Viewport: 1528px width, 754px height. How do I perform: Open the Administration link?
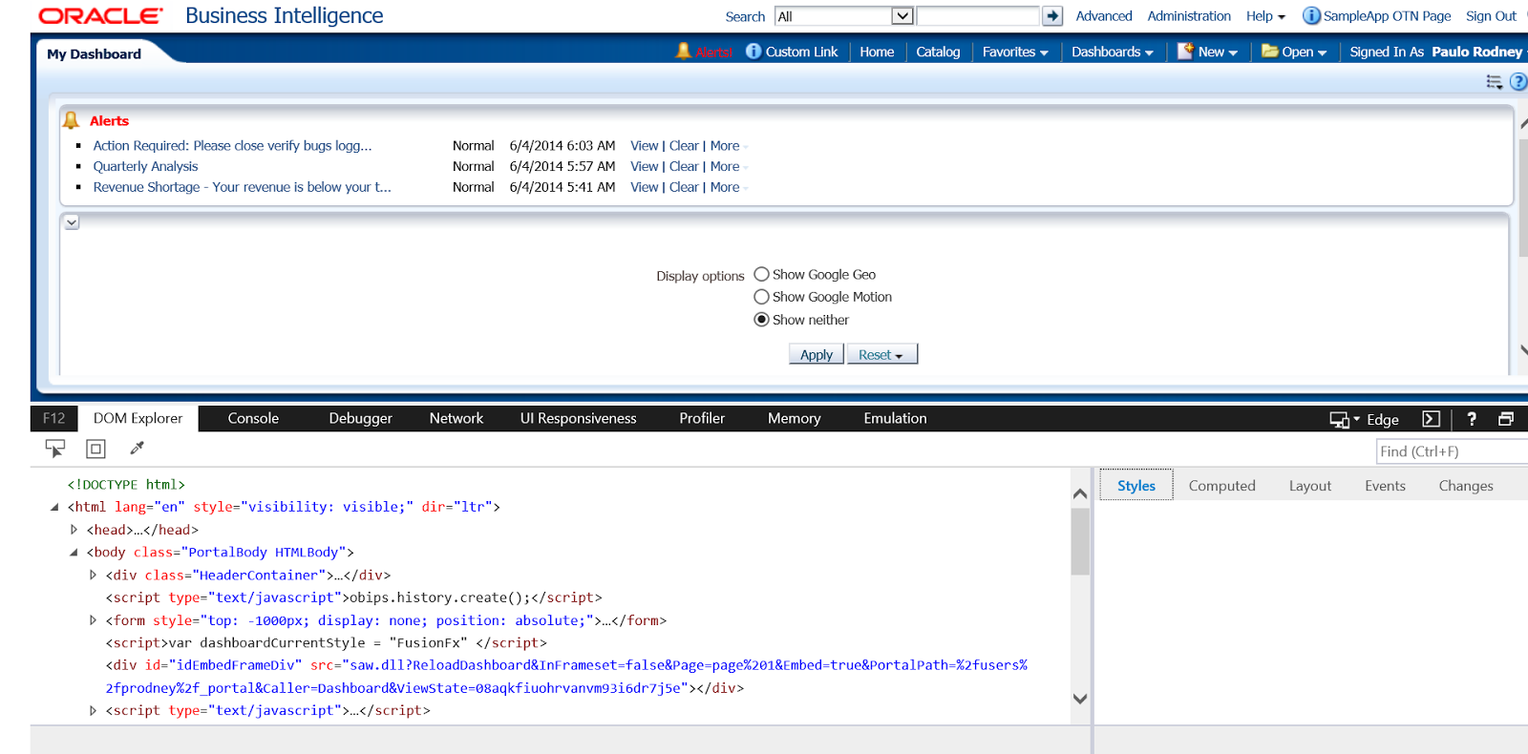(x=1189, y=16)
